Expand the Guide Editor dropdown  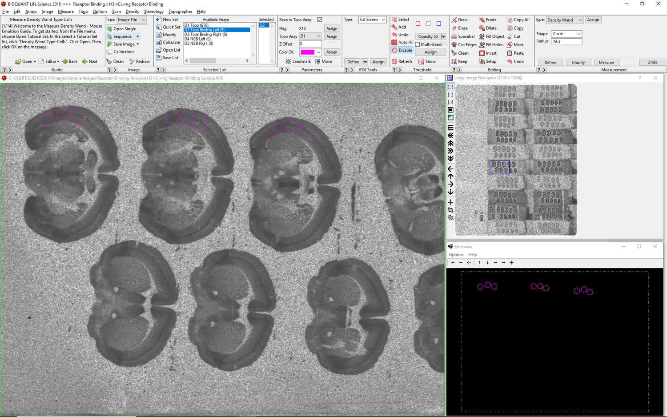(58, 62)
